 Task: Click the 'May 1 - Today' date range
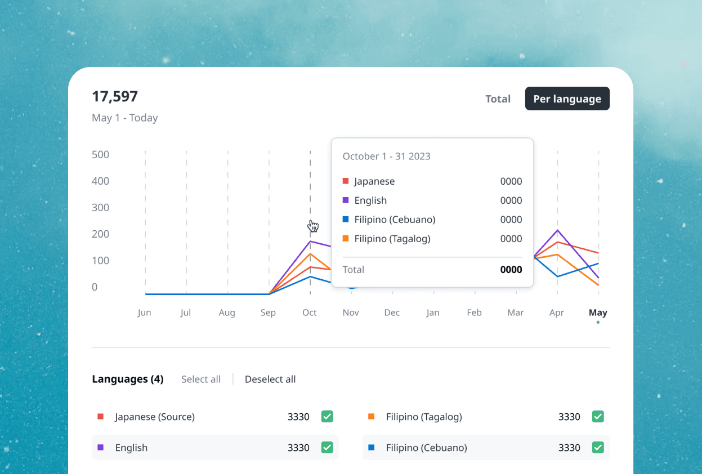click(125, 118)
